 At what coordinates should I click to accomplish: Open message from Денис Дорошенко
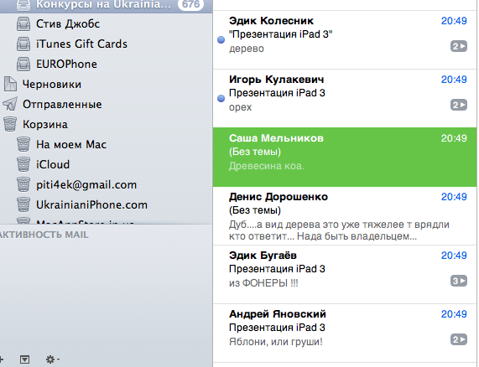[345, 215]
